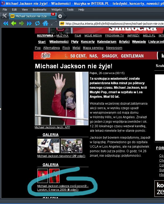Screen dimensions: 164x204
Task: Open the Rock genre link
Action: pos(66,48)
